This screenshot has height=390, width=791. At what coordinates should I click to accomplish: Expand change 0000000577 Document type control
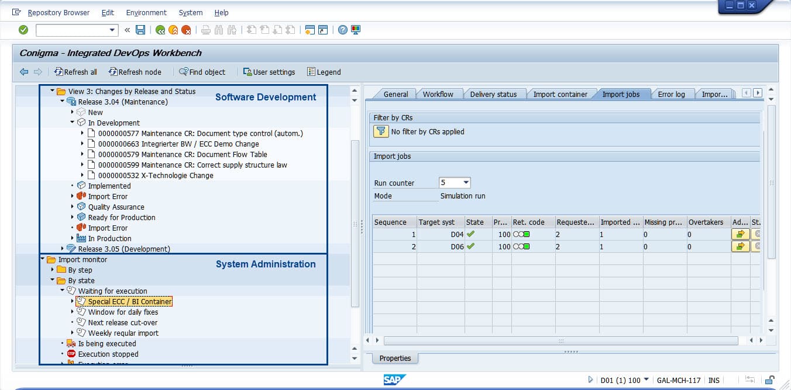click(82, 133)
